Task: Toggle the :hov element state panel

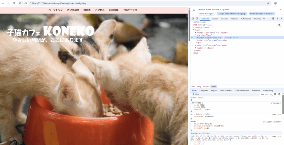Action: (262, 94)
